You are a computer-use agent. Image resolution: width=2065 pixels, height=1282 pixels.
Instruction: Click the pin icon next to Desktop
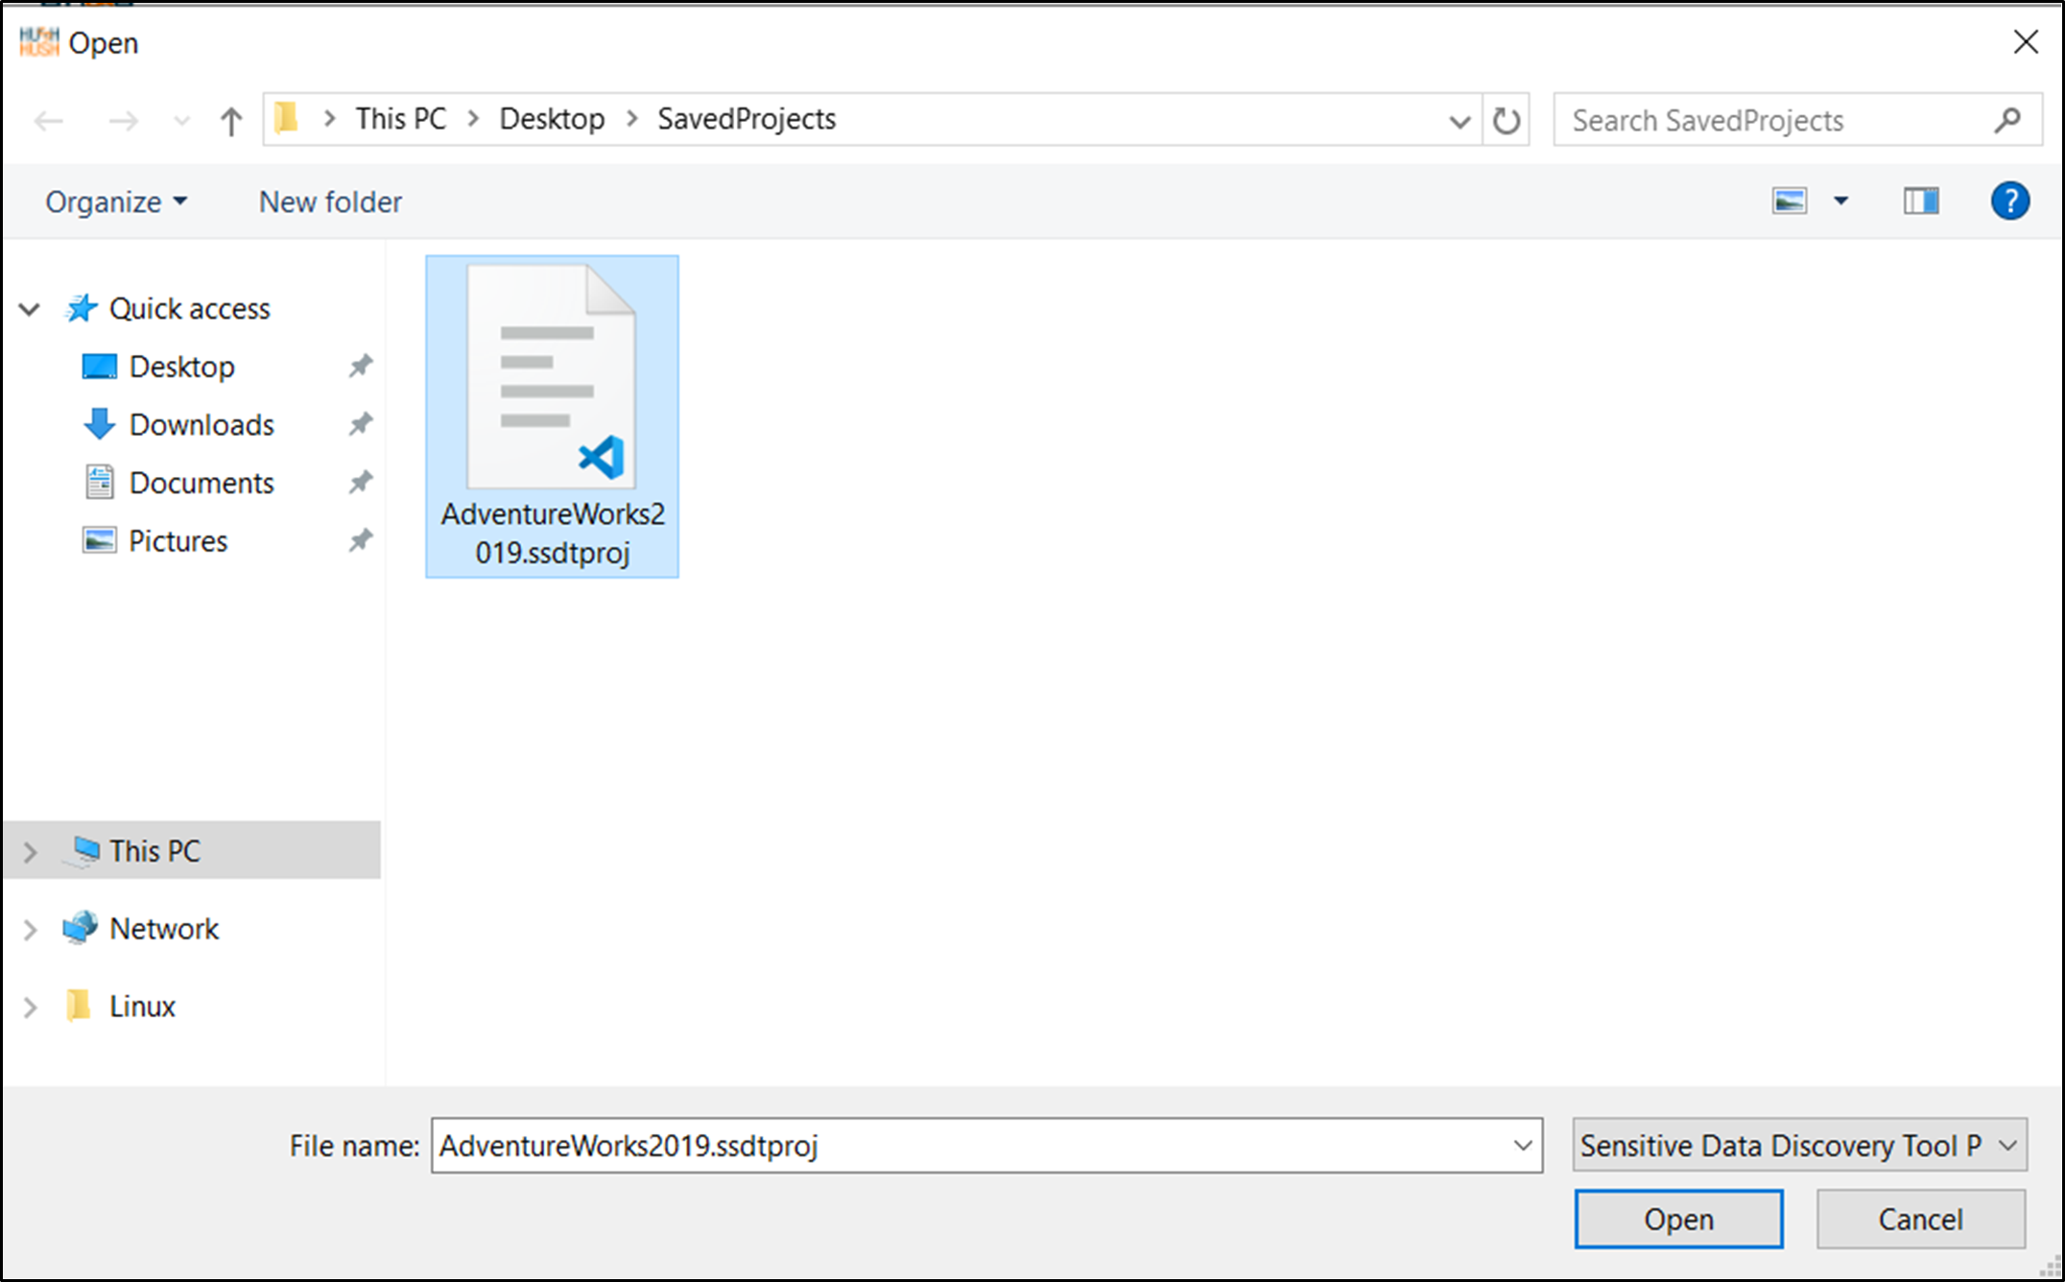coord(360,367)
